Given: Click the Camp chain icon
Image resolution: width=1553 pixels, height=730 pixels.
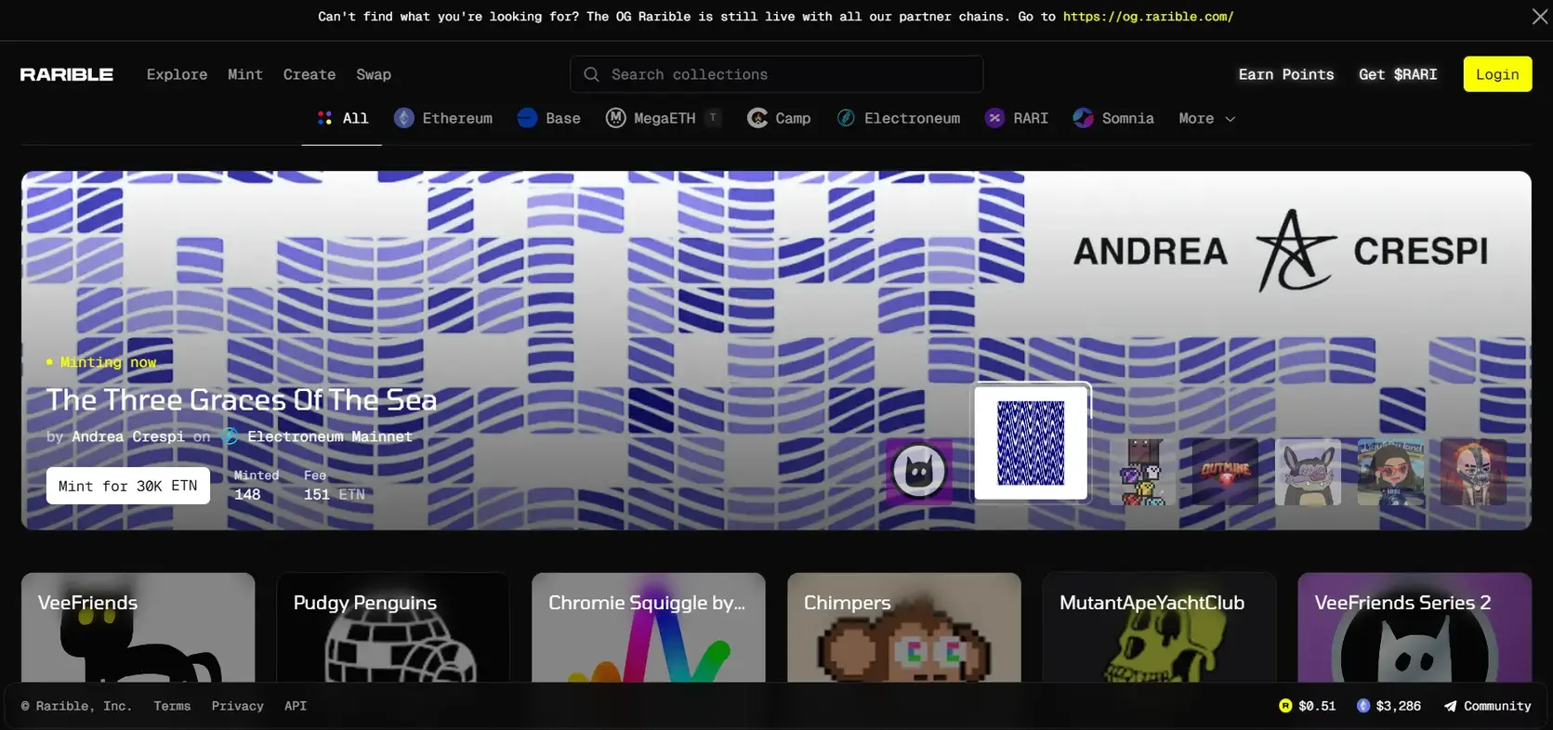Looking at the screenshot, I should 757,118.
